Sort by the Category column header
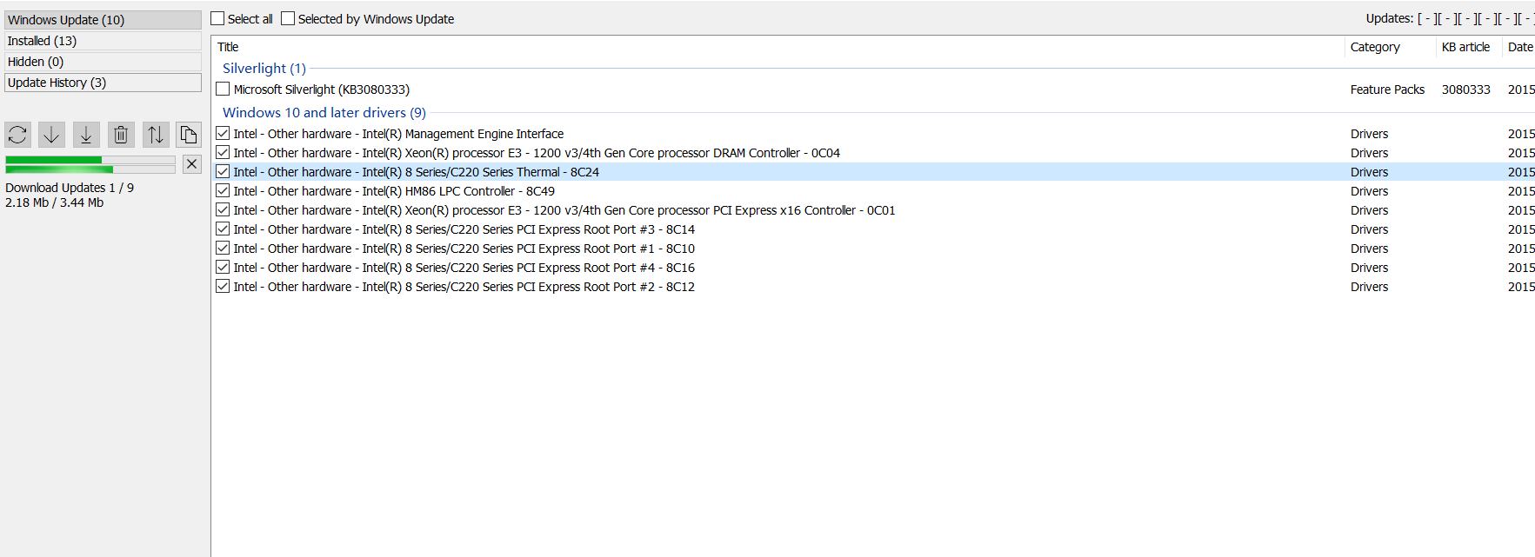1535x557 pixels. coord(1391,47)
